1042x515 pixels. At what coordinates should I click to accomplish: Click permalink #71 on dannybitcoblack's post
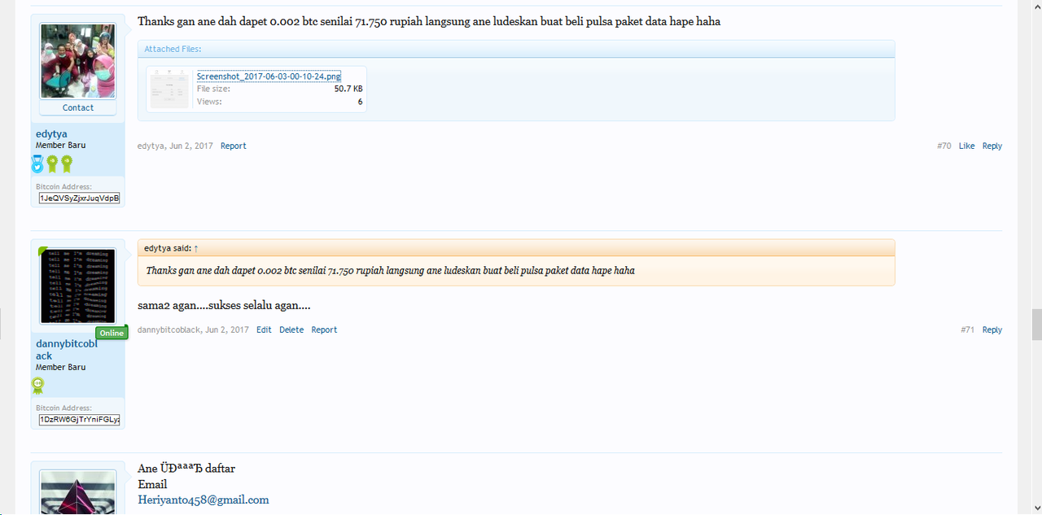tap(966, 330)
